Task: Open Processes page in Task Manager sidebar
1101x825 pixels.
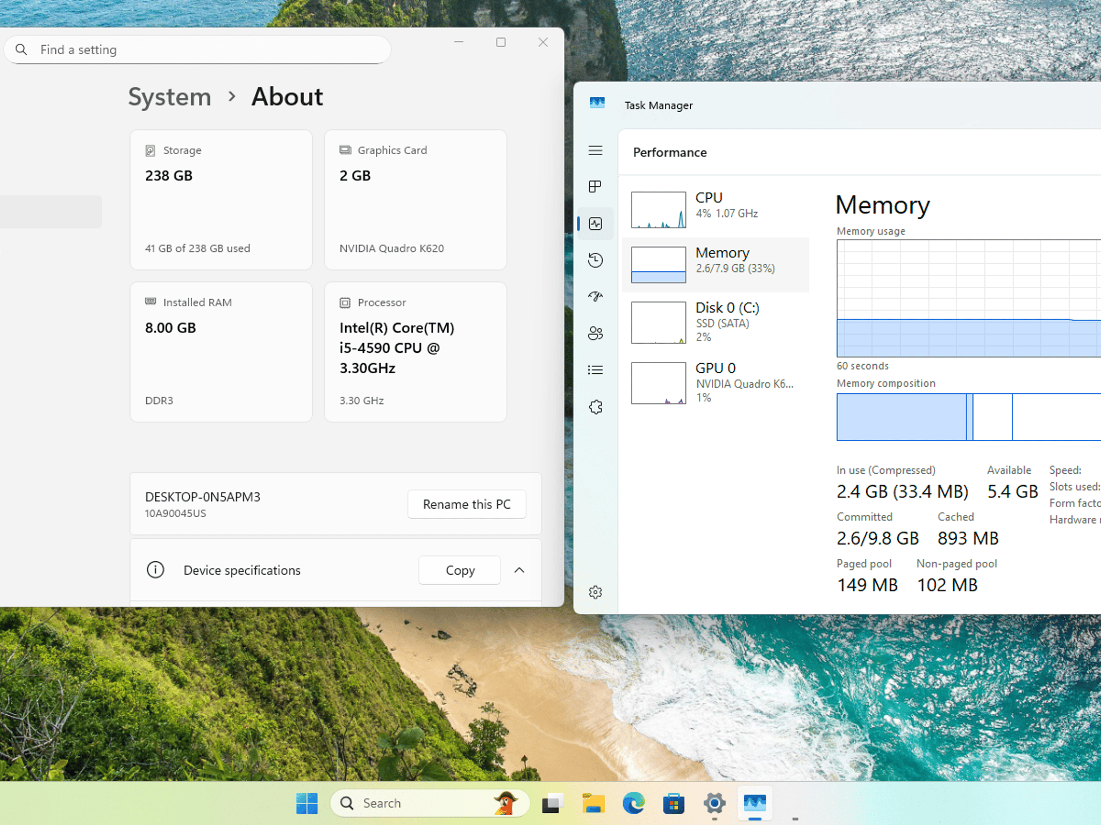Action: click(x=595, y=186)
